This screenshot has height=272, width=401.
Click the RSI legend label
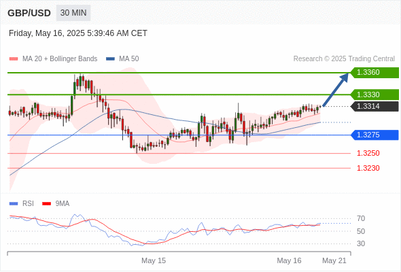coord(28,204)
